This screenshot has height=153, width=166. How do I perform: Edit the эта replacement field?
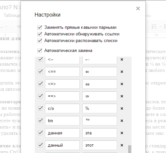pos(100,133)
